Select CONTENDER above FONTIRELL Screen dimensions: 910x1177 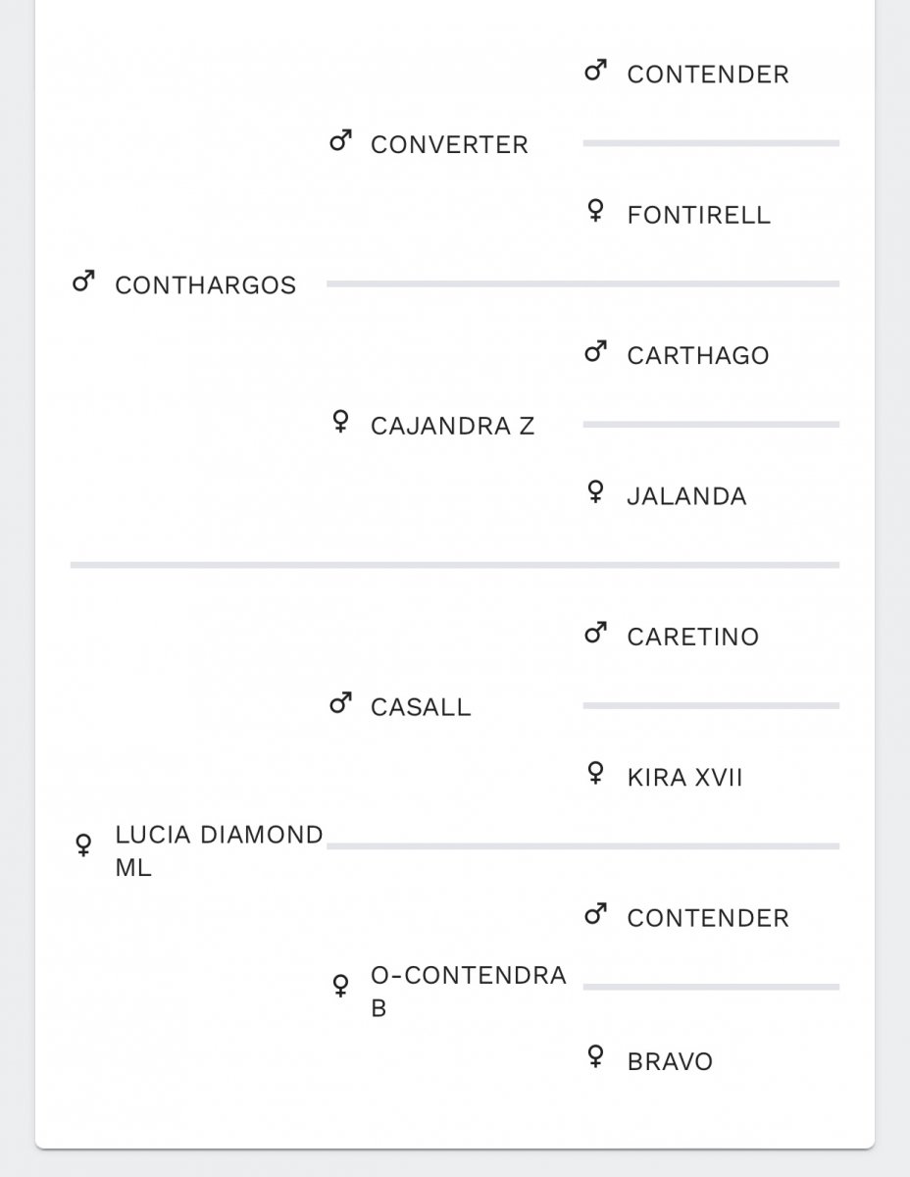[708, 75]
